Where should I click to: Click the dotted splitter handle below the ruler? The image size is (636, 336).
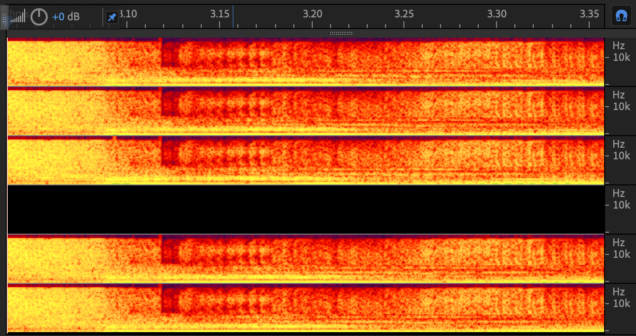pyautogui.click(x=341, y=33)
